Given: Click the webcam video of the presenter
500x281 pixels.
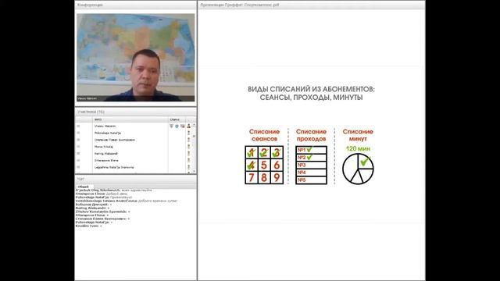Looking at the screenshot, I should tap(135, 57).
